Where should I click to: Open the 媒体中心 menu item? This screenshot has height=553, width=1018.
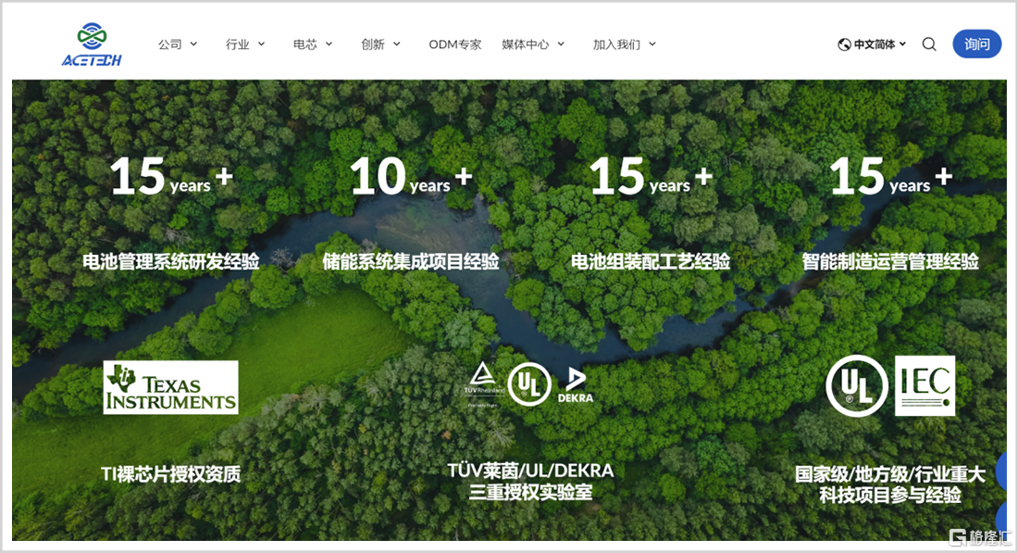[x=526, y=44]
